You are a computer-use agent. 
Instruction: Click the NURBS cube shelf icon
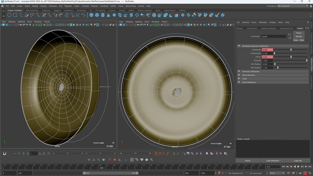97,15
